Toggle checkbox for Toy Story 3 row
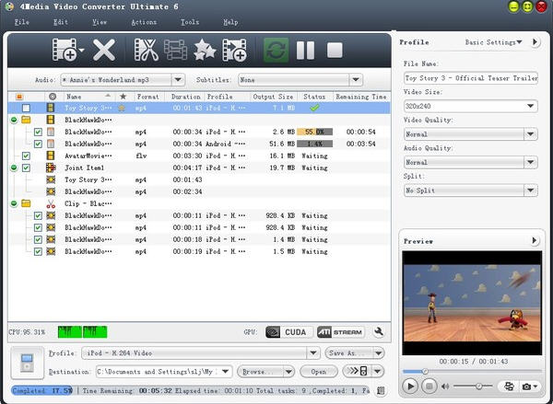Image resolution: width=553 pixels, height=404 pixels. (x=26, y=108)
